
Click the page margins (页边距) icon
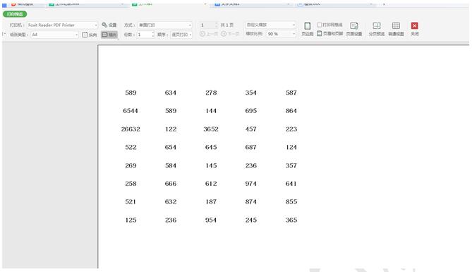[308, 29]
